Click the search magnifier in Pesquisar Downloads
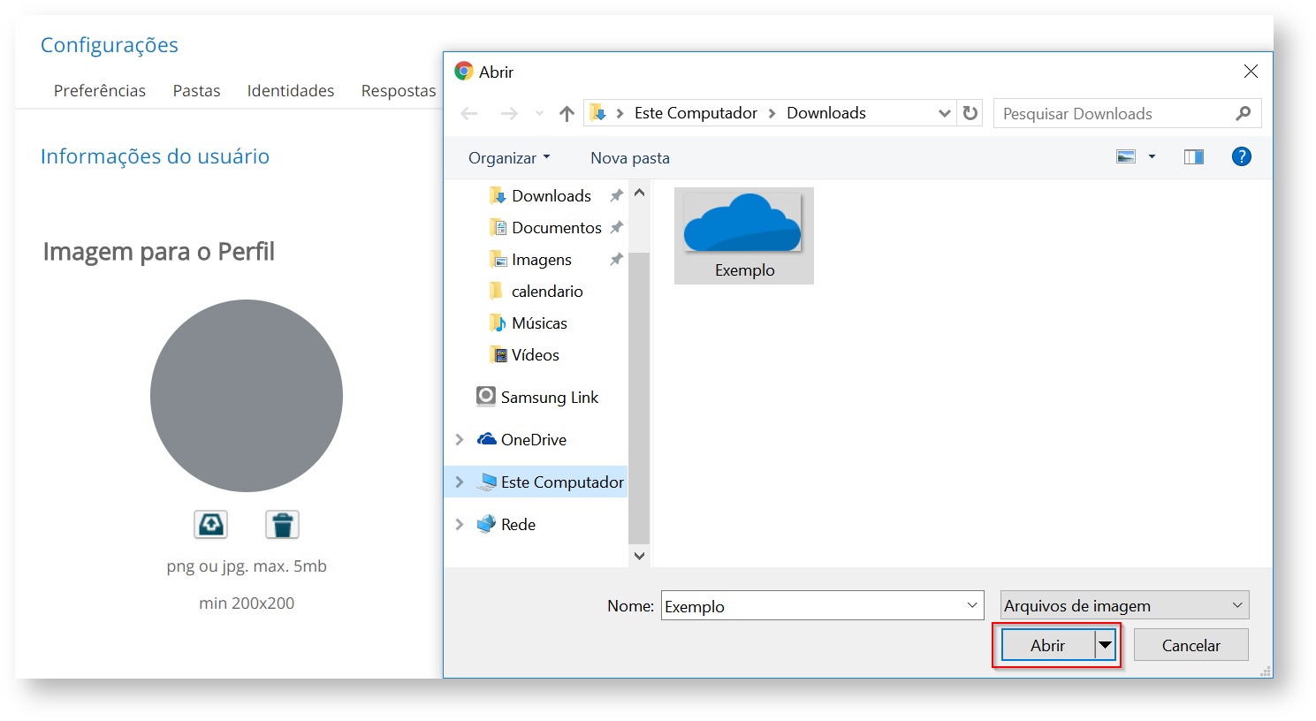 1243,113
